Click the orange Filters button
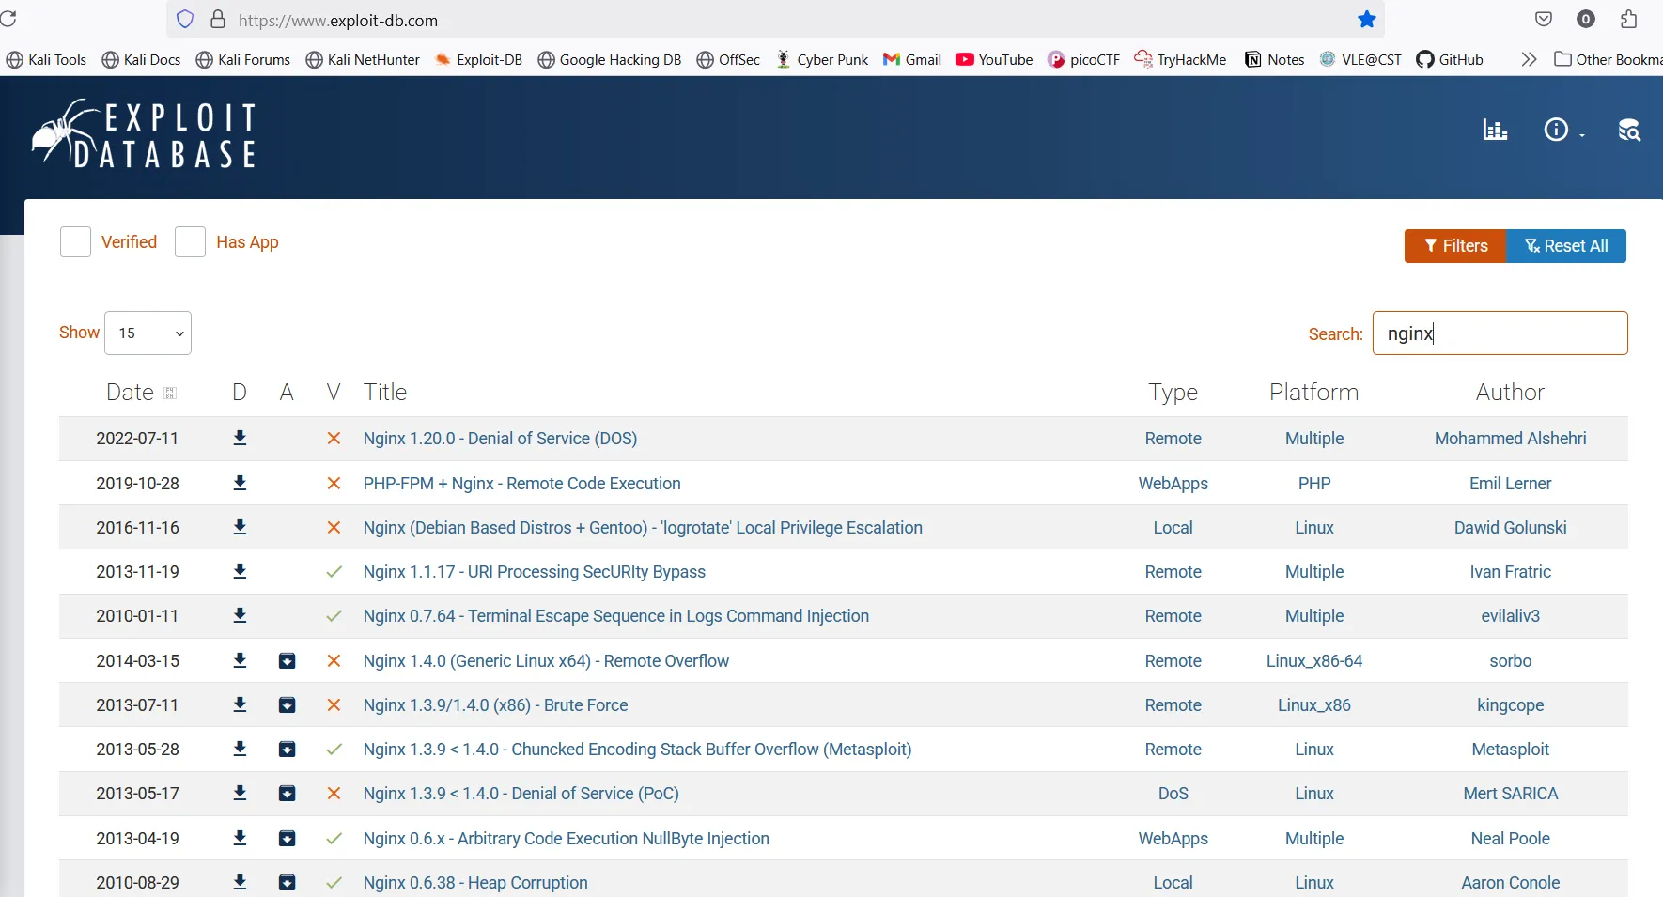 coord(1455,246)
